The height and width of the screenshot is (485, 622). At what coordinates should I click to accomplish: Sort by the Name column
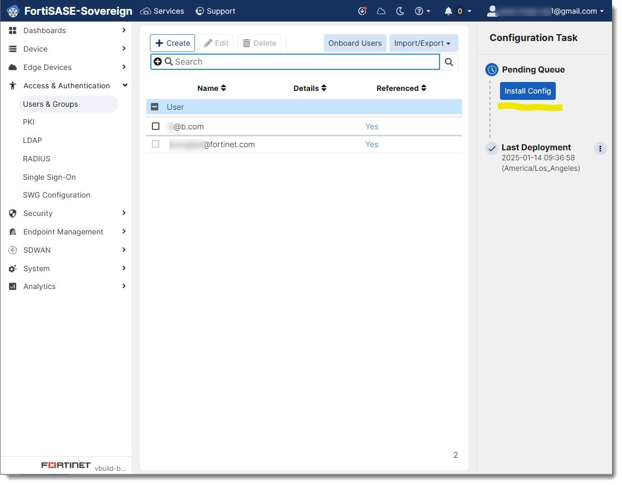[x=211, y=88]
